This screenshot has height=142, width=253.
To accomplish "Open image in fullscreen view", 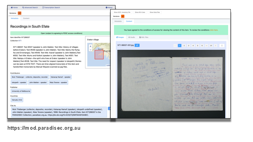I will tap(222, 46).
